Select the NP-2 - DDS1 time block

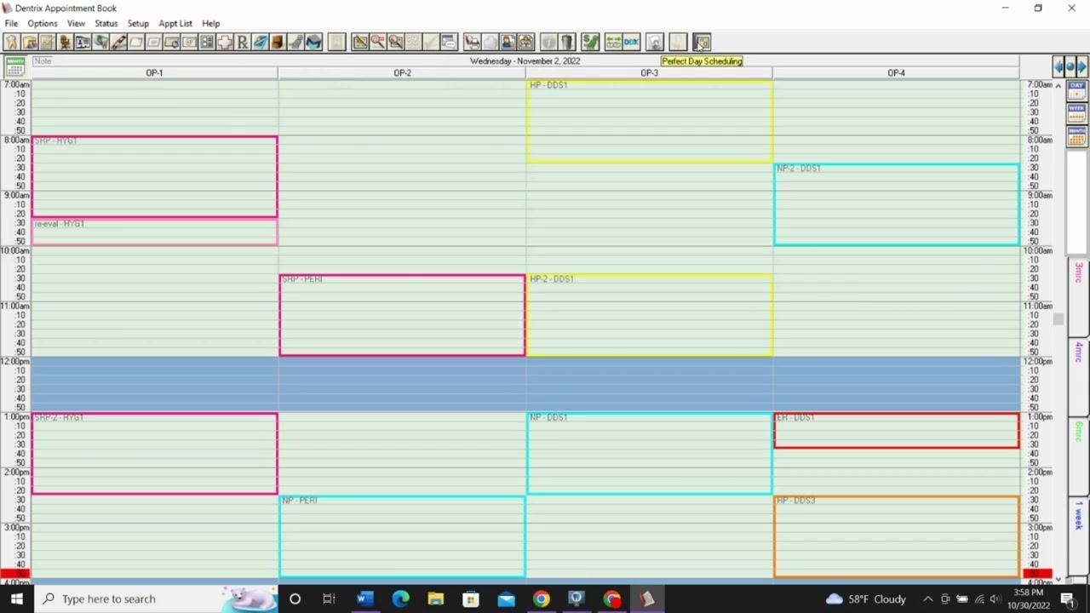coord(897,204)
